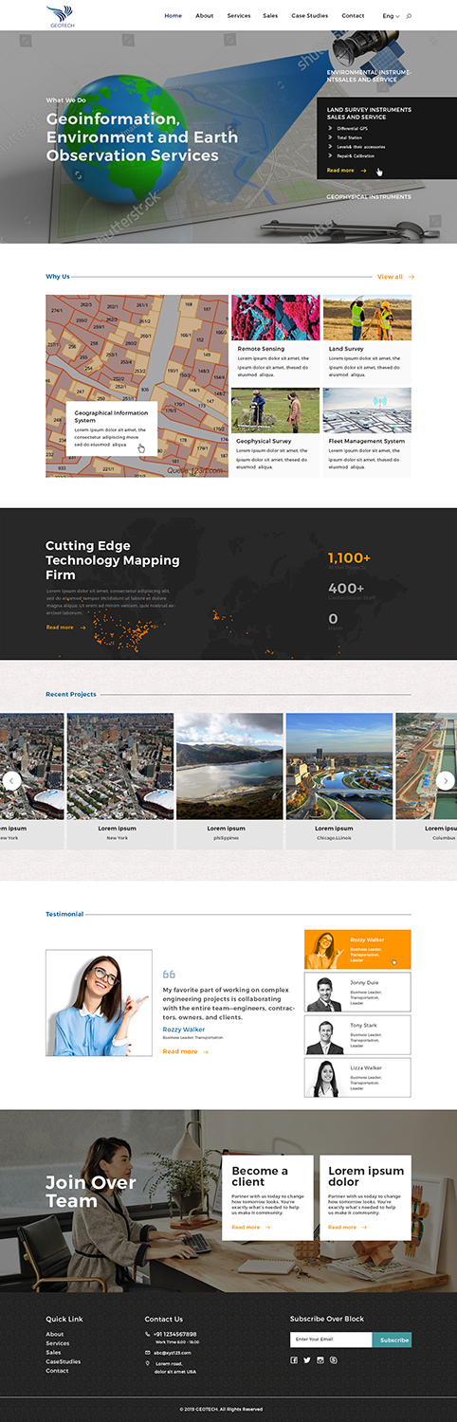The height and width of the screenshot is (1422, 457).
Task: Select the Lizza Walker testimonial card
Action: (x=357, y=1078)
